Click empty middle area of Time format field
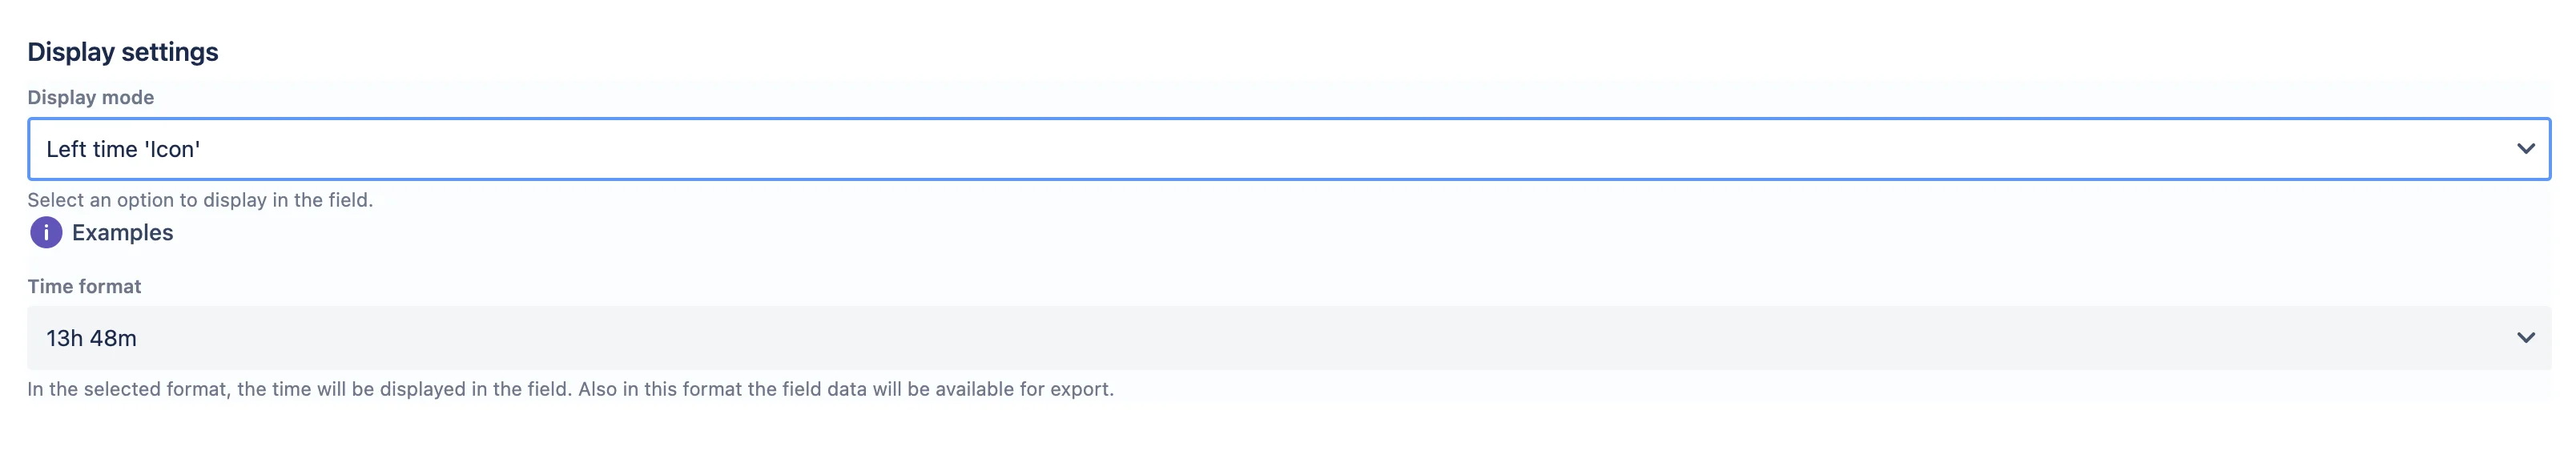The height and width of the screenshot is (455, 2576). point(1288,338)
